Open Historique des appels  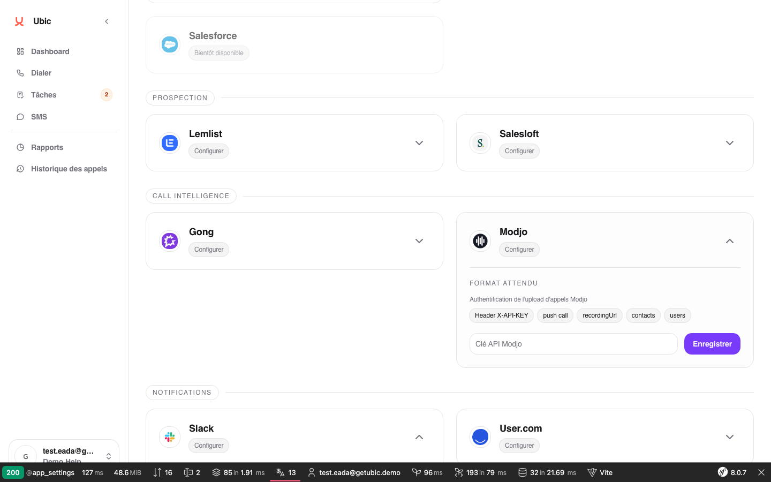click(x=64, y=169)
